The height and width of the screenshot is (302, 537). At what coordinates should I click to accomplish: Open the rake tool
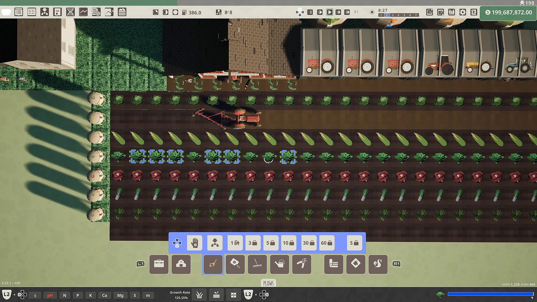coord(257,264)
